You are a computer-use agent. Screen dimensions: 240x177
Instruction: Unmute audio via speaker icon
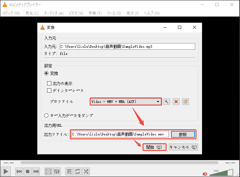click(x=205, y=174)
